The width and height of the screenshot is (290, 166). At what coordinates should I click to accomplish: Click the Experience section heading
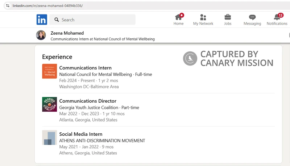57,57
